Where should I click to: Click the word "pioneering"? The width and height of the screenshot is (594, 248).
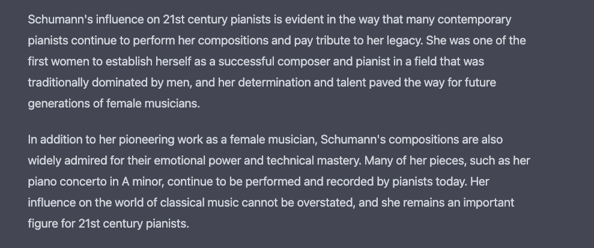tap(145, 139)
